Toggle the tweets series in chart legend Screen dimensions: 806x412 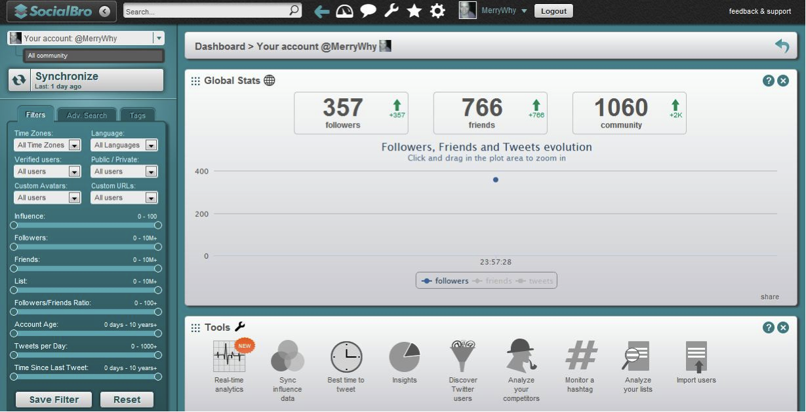click(535, 281)
